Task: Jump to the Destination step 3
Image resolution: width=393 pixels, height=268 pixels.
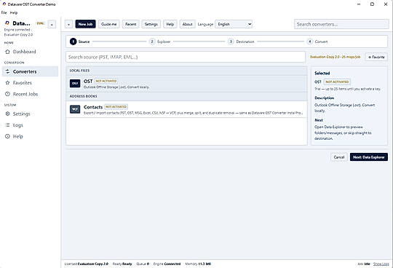Action: (x=242, y=42)
